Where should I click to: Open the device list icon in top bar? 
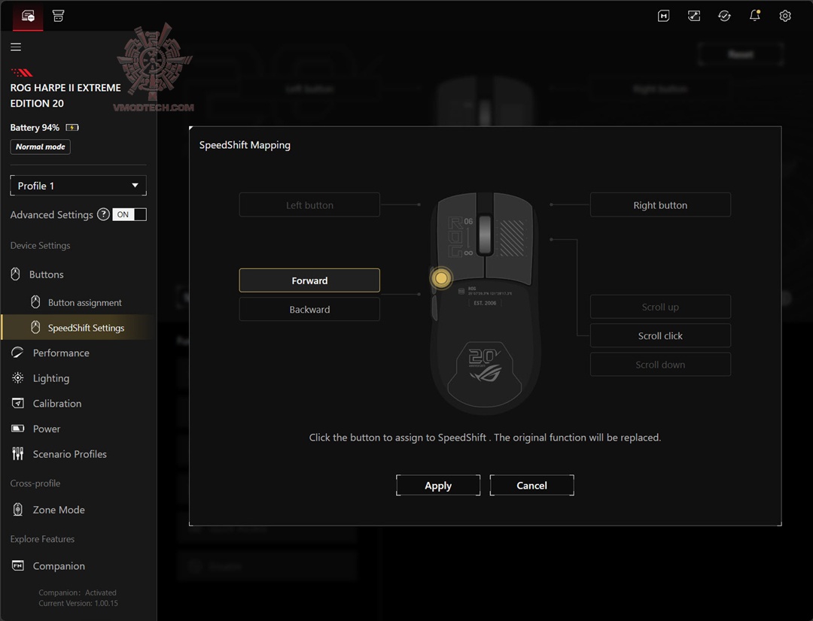tap(28, 16)
